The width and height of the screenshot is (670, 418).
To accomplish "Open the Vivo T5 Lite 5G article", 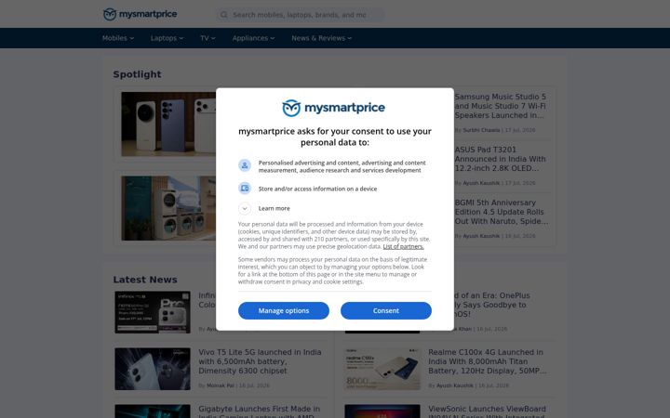I will pyautogui.click(x=260, y=361).
